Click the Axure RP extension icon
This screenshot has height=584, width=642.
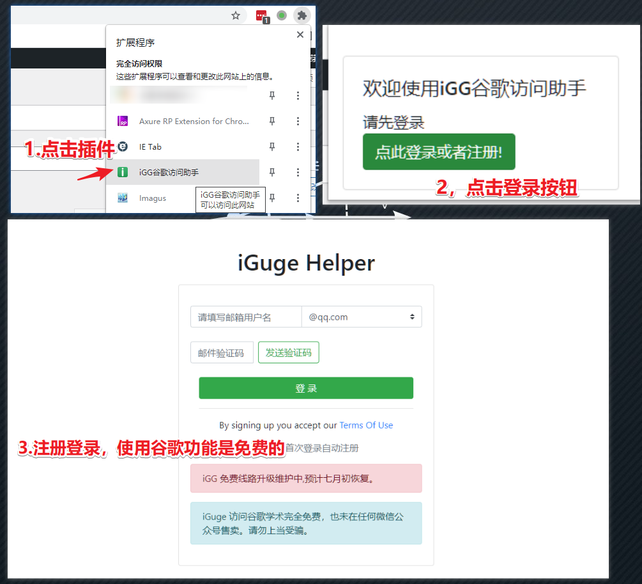click(x=123, y=121)
